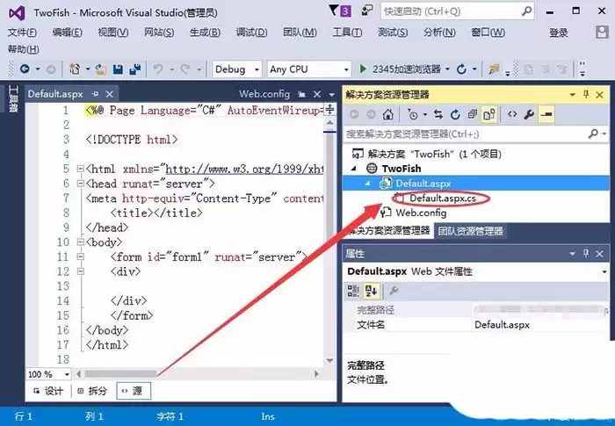Click the pending changes filter icon
This screenshot has width=615, height=426.
click(x=413, y=114)
